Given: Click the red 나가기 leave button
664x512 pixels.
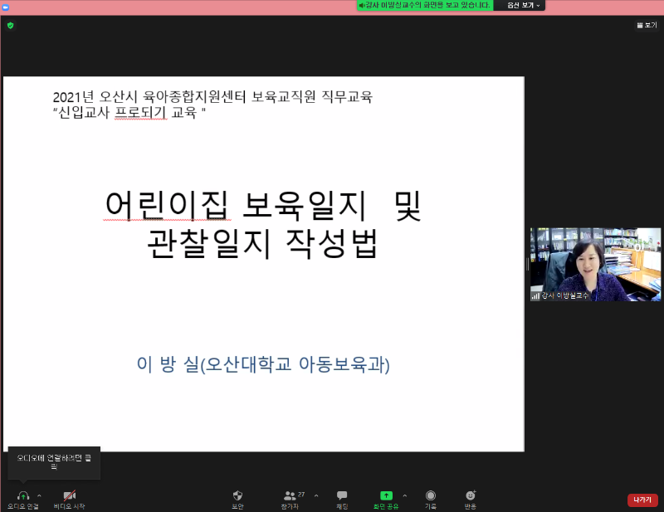Looking at the screenshot, I should pyautogui.click(x=642, y=500).
